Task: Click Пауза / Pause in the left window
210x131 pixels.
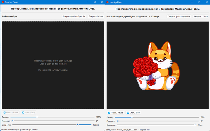Action: [x=11, y=112]
